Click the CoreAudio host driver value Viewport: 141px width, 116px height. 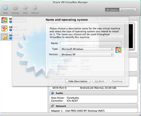click(73, 98)
